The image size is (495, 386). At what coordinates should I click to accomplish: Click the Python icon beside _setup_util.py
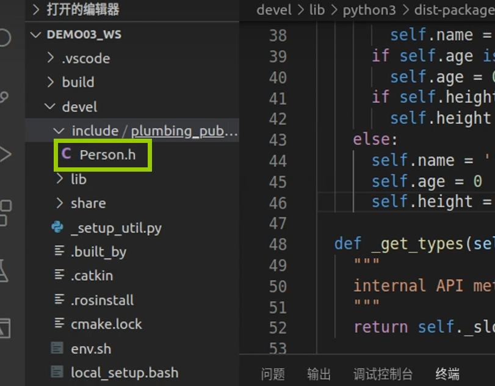point(58,228)
